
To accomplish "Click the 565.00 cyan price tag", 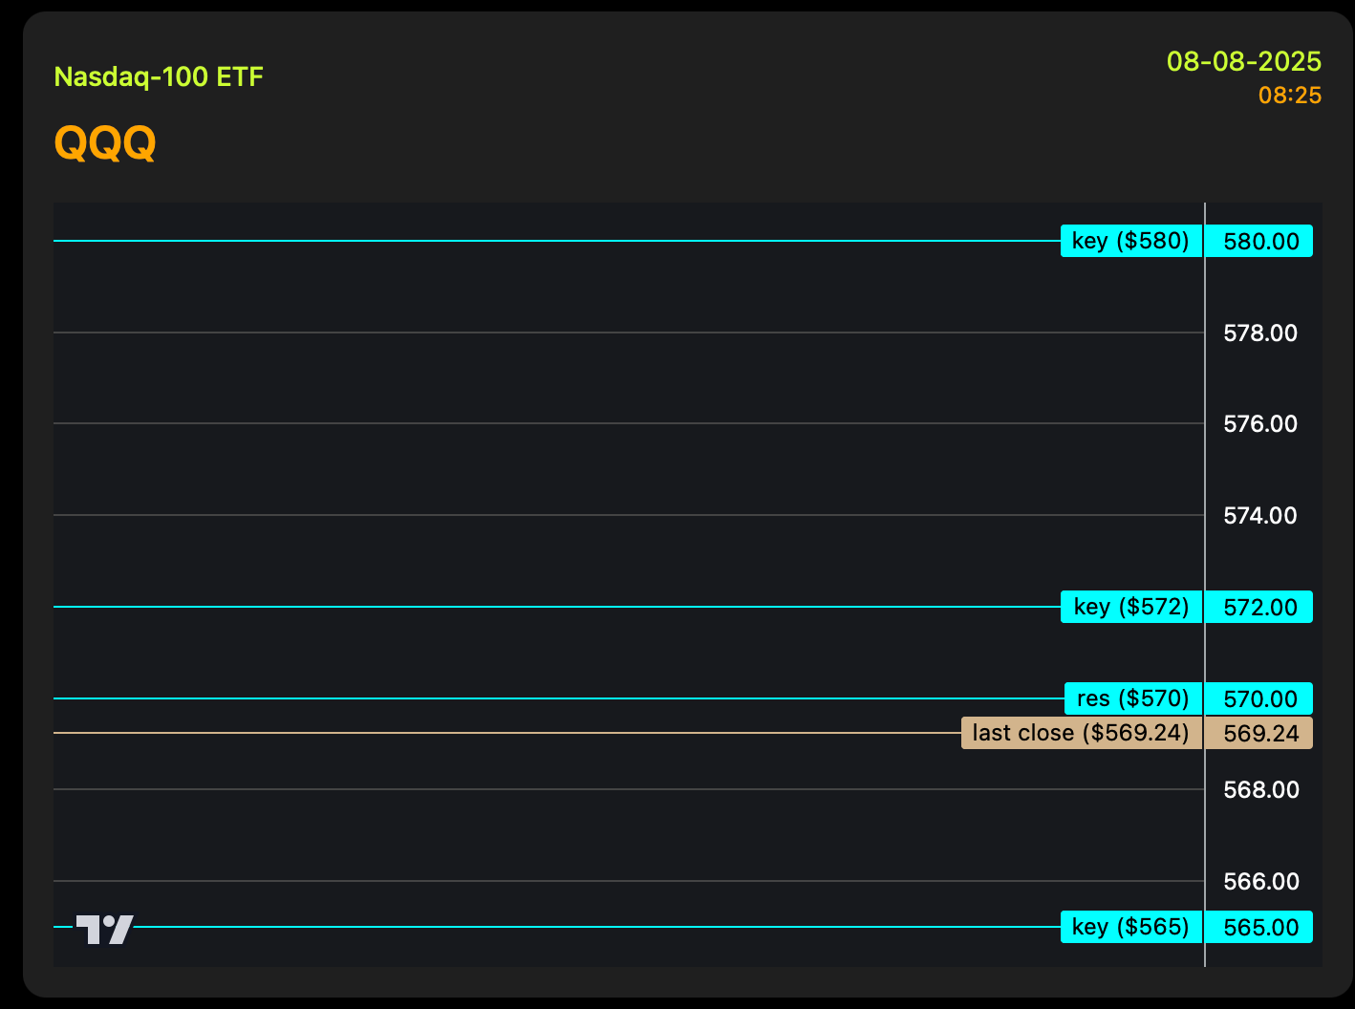I will pyautogui.click(x=1260, y=928).
